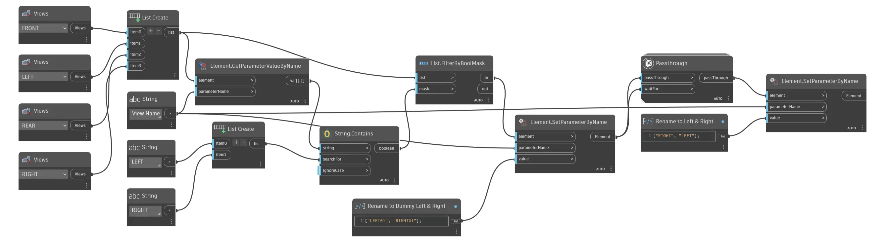The height and width of the screenshot is (252, 886).
Task: Open the LEFT Views dropdown
Action: (44, 77)
